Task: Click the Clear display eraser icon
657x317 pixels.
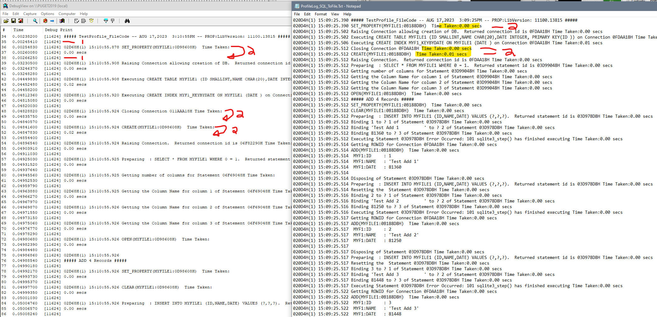Action: [x=76, y=21]
